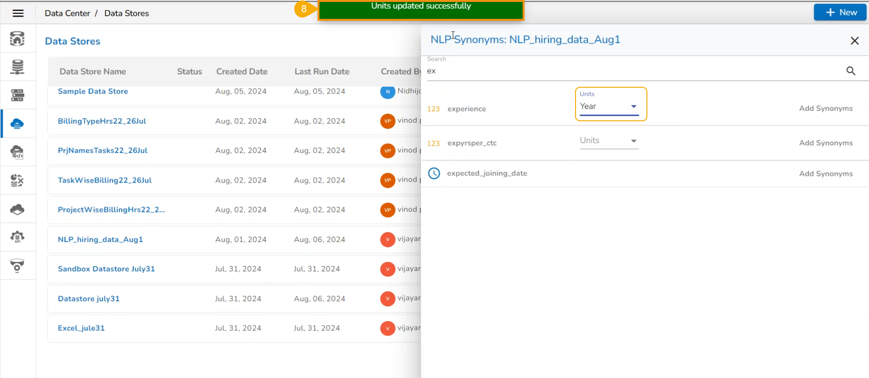Click the New button
This screenshot has width=869, height=378.
840,12
